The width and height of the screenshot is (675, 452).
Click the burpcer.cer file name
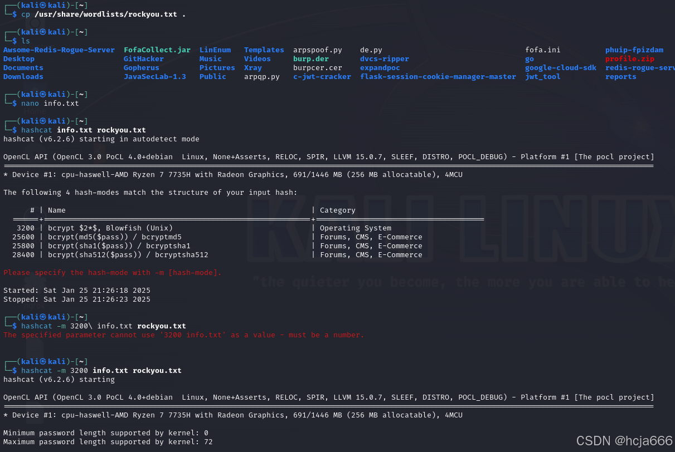pos(318,68)
